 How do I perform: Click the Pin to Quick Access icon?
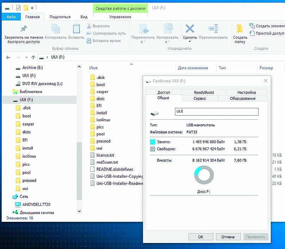pos(24,29)
